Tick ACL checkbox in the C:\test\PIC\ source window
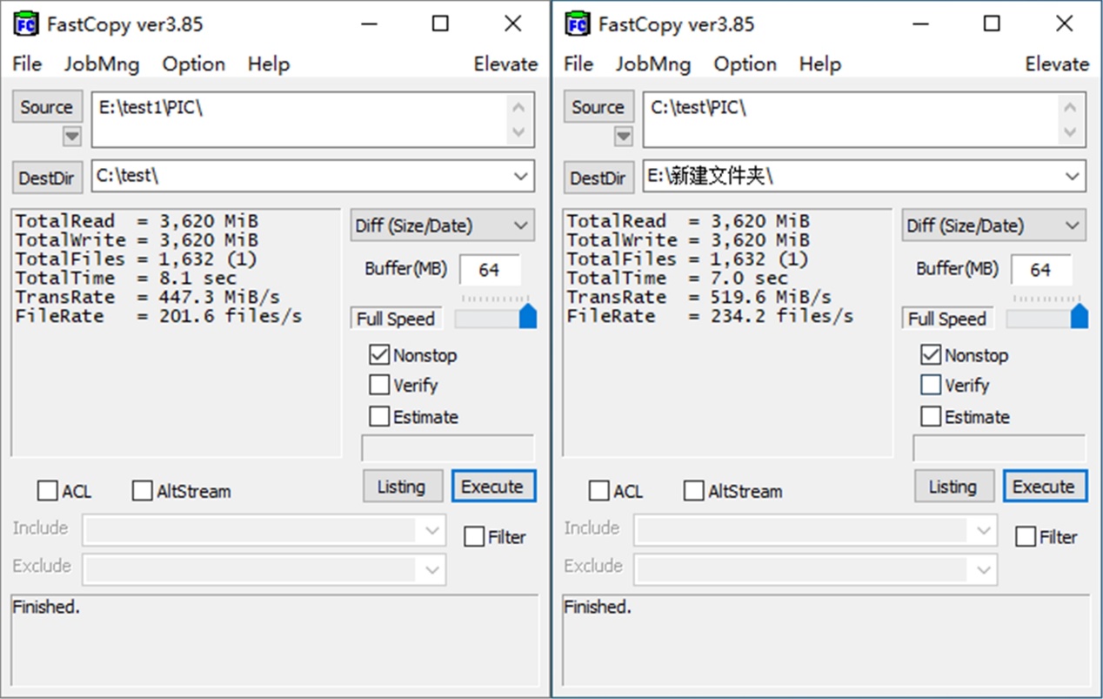The width and height of the screenshot is (1103, 699). [598, 491]
